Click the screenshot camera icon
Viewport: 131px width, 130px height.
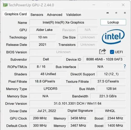[108, 13]
